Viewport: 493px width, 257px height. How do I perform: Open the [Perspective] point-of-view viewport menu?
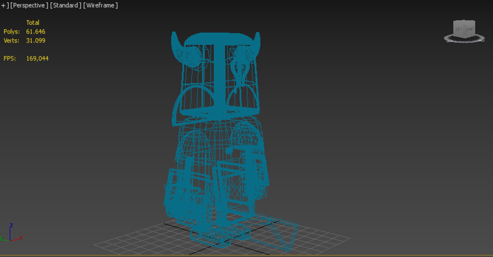(29, 5)
